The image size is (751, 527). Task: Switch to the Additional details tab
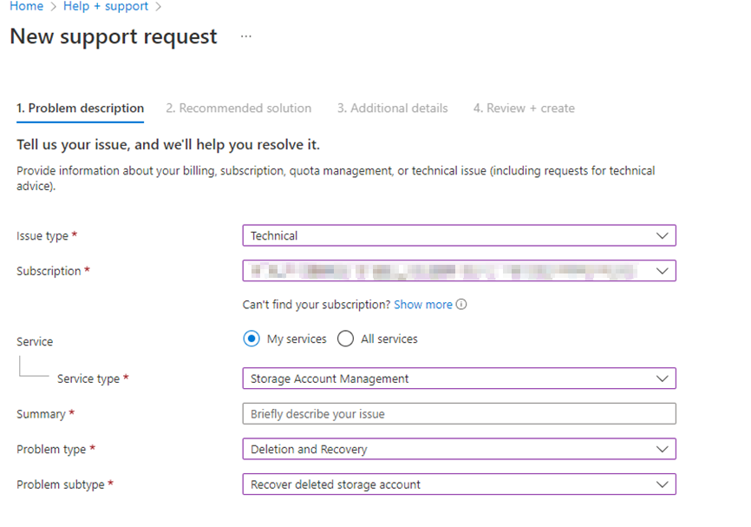[x=392, y=108]
